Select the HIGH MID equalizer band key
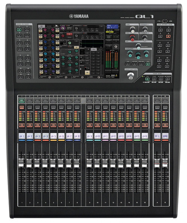The height and width of the screenshot is (223, 187). 141,64
